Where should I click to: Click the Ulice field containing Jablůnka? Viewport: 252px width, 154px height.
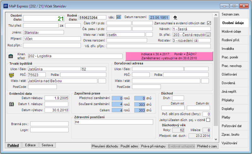click(54, 69)
